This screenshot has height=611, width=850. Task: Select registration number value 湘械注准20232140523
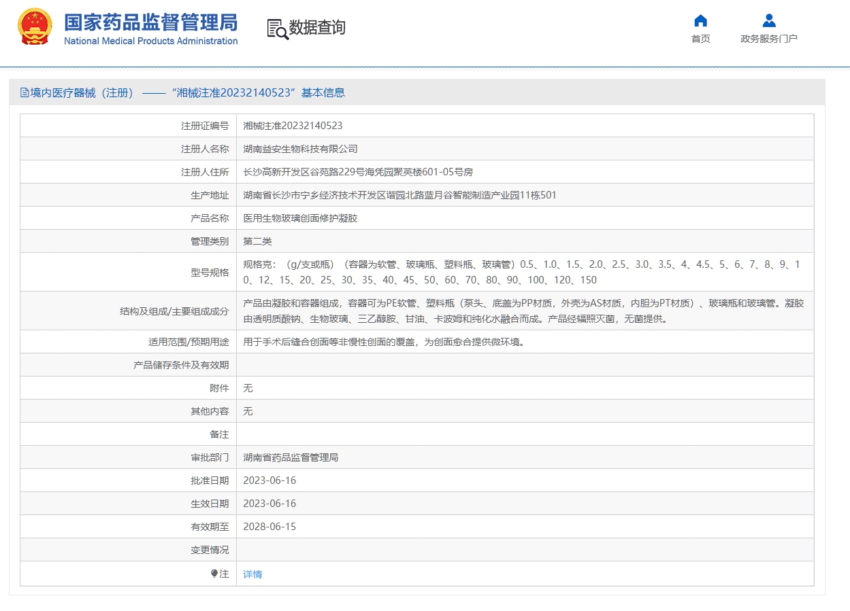293,126
